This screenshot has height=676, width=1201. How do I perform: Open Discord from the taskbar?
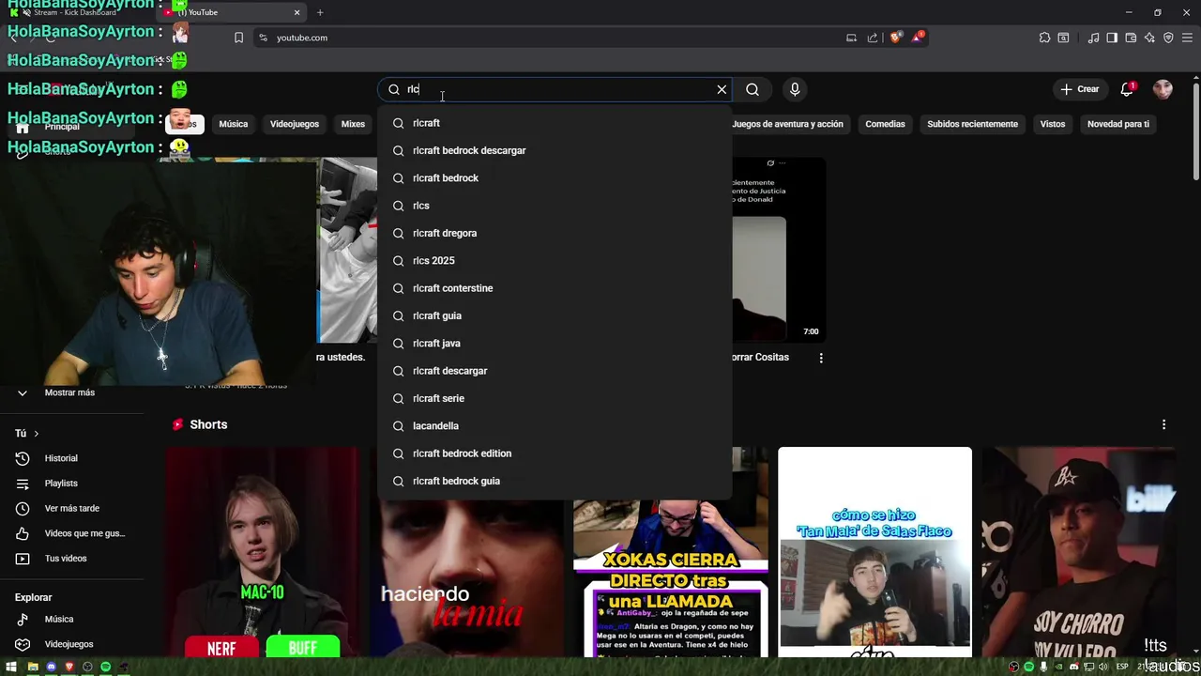coord(52,667)
